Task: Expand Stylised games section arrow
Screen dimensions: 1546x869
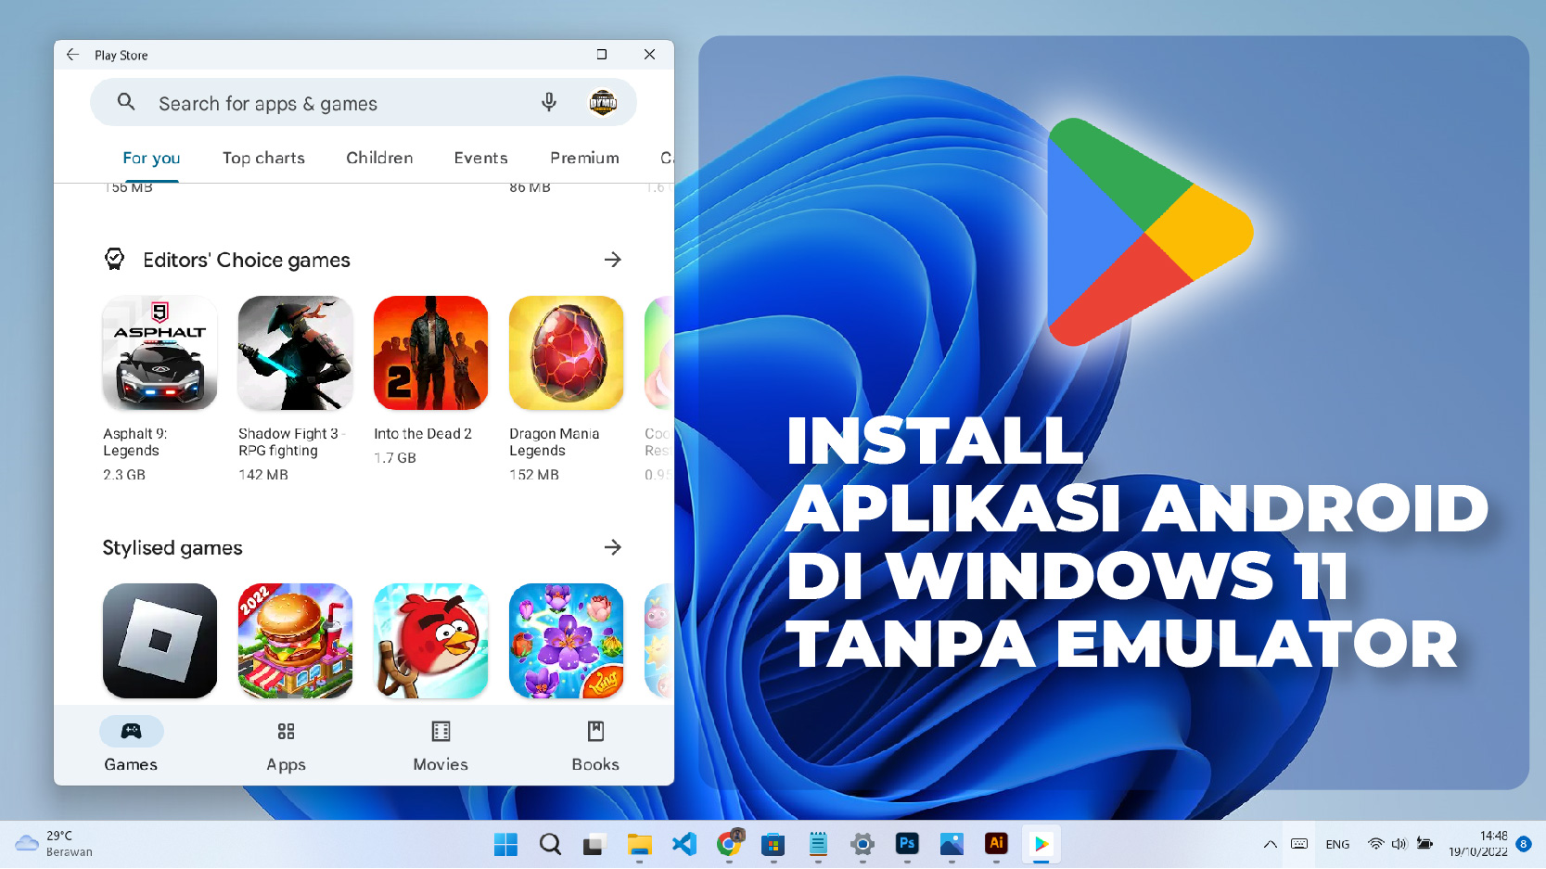Action: pyautogui.click(x=612, y=547)
